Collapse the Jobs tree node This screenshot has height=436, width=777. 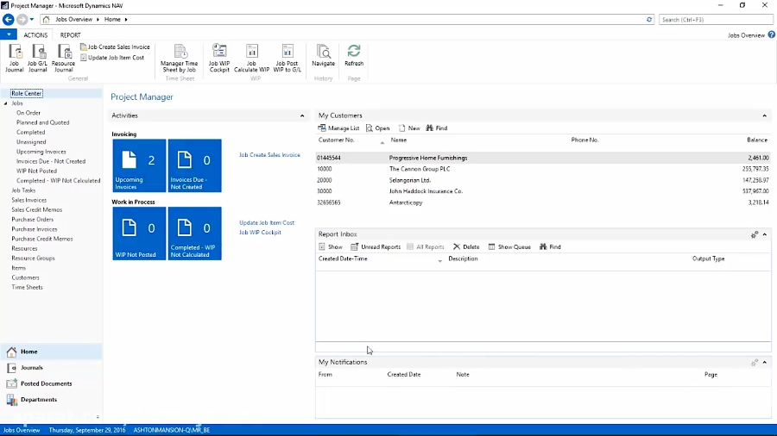coord(6,103)
